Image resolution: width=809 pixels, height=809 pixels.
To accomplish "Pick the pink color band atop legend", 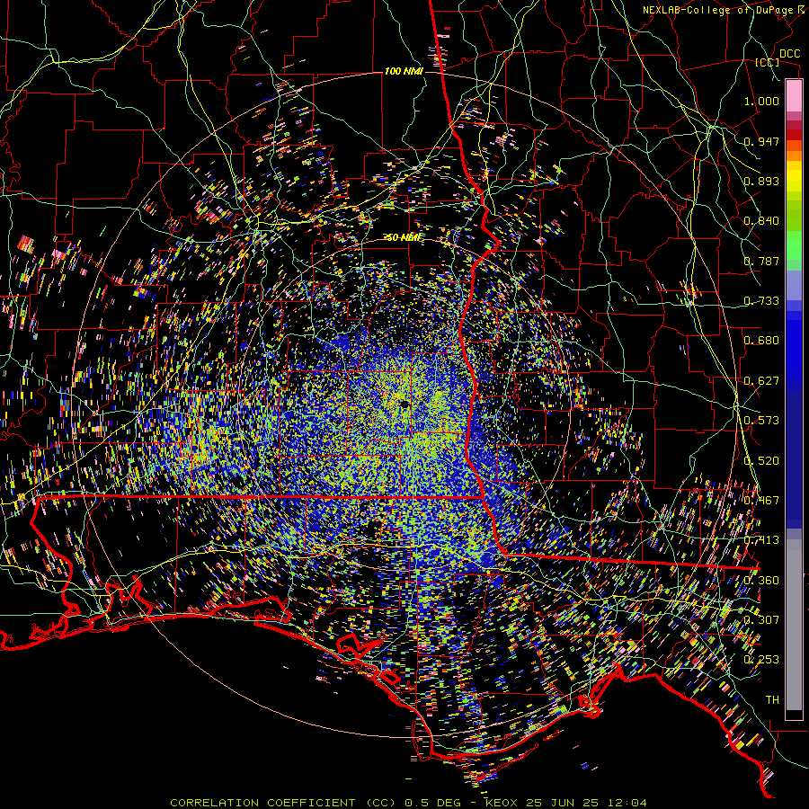I will 794,95.
